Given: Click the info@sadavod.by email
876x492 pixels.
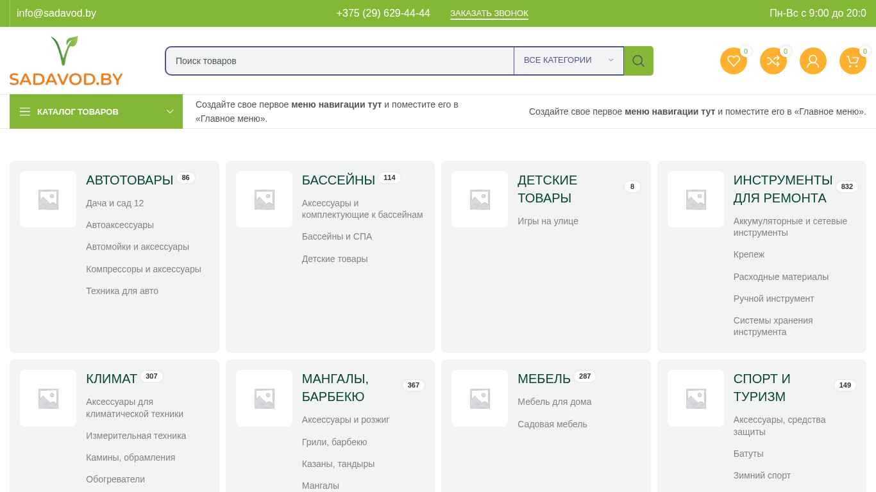Looking at the screenshot, I should click(56, 13).
